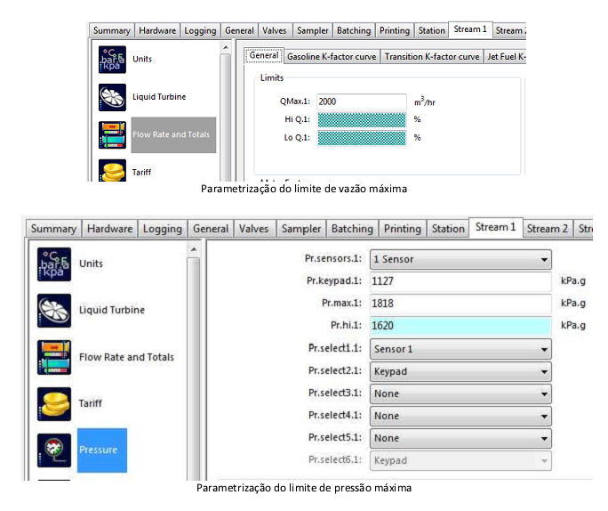Open the Stream 2 tab in the bottom panel
608x511 pixels.
point(548,229)
